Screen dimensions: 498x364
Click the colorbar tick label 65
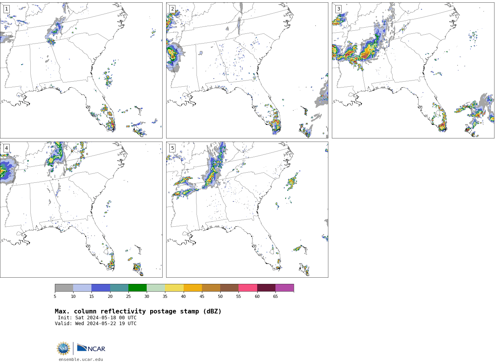coord(275,297)
